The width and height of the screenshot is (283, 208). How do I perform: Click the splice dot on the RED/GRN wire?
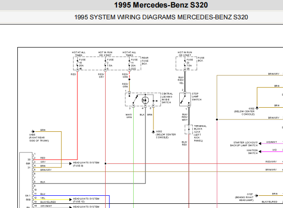pyautogui.click(x=129, y=79)
